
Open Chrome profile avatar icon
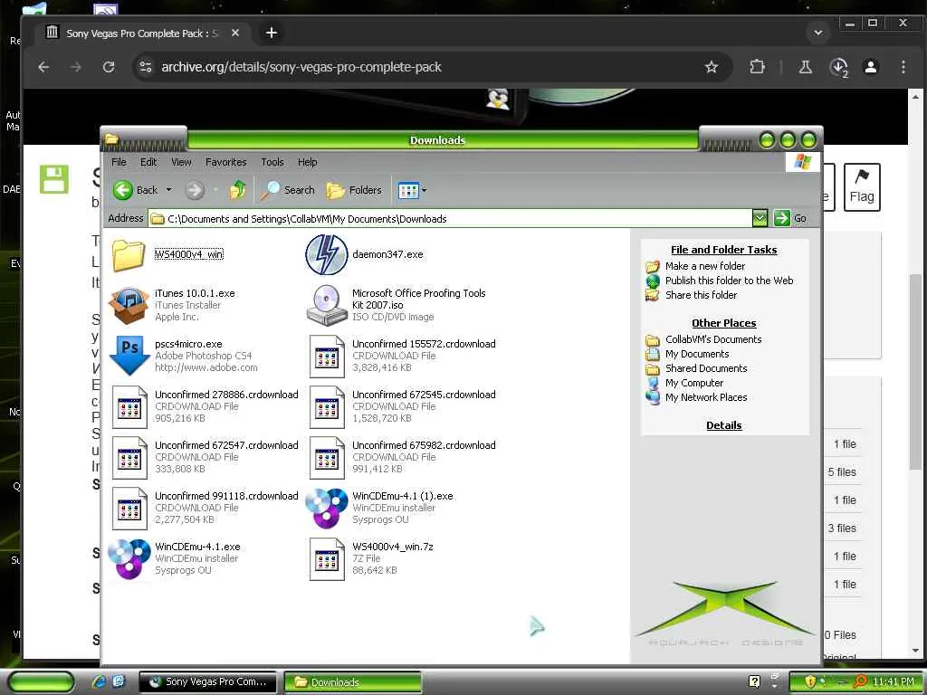pos(870,67)
